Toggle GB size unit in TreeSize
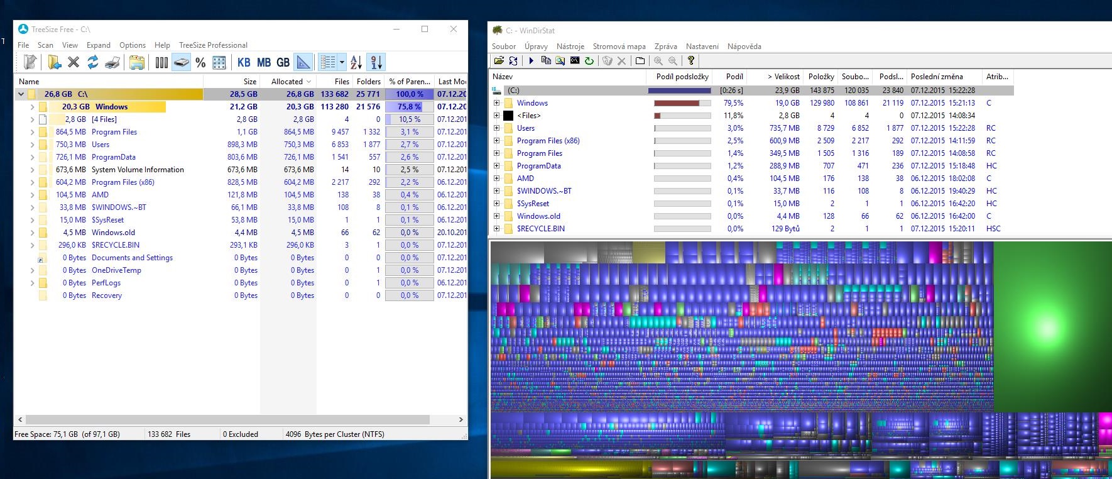1112x479 pixels. pyautogui.click(x=283, y=62)
